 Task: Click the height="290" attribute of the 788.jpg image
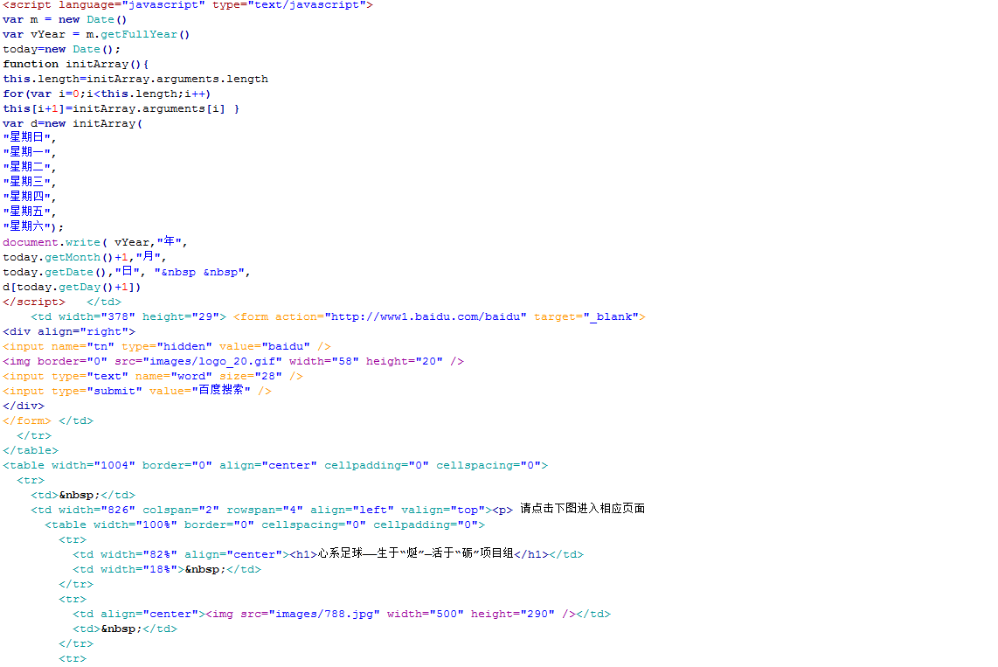[x=512, y=615]
